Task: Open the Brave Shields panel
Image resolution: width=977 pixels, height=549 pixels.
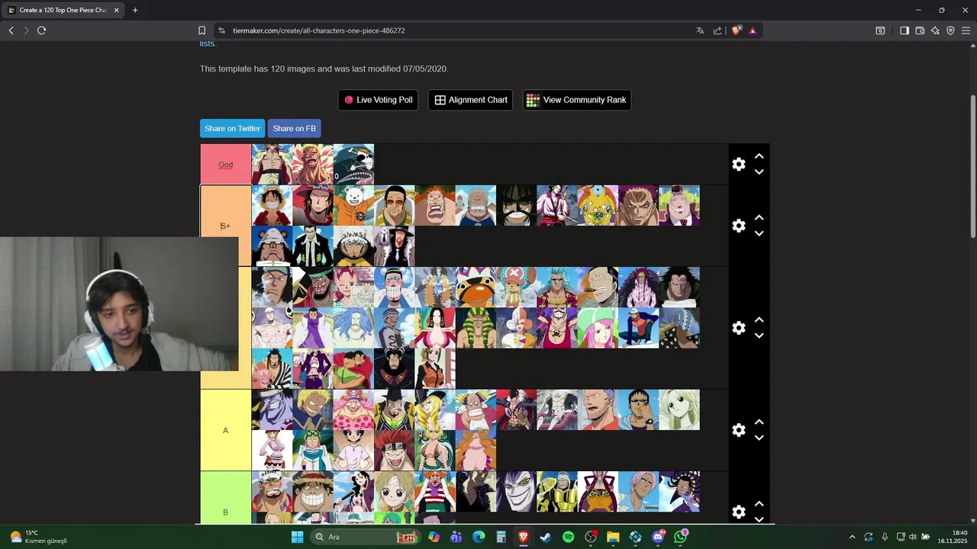Action: coord(737,30)
